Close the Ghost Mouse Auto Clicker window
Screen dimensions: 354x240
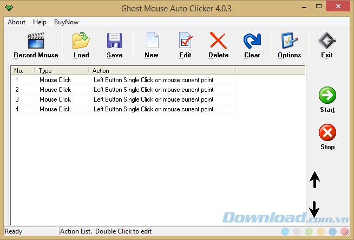[x=338, y=6]
